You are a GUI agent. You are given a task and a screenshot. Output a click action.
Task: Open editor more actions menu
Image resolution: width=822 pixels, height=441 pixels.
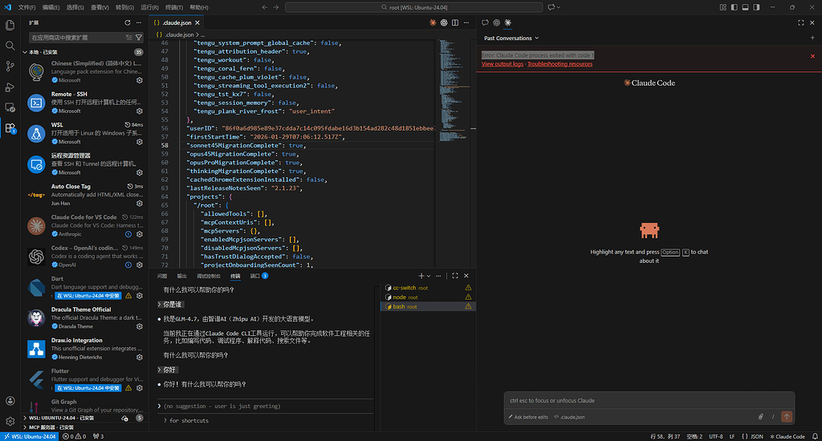[x=466, y=23]
